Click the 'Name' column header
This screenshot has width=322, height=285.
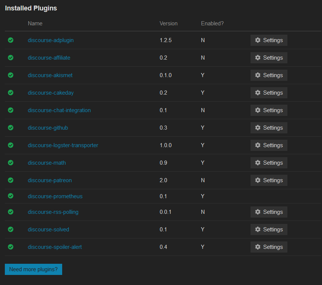[x=35, y=23]
